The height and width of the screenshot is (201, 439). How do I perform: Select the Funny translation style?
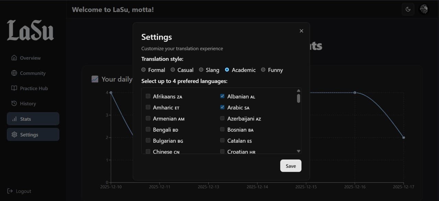click(263, 70)
